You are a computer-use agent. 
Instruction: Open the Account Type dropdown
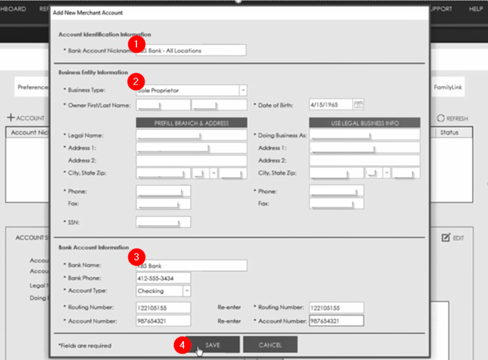tap(187, 291)
